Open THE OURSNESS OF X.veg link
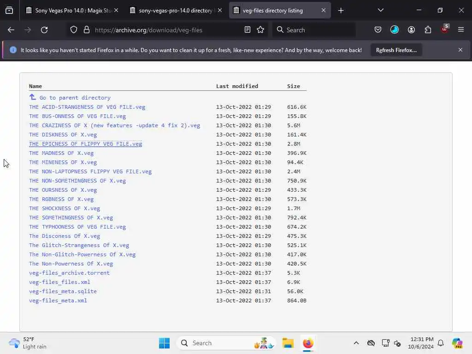This screenshot has height=354, width=472. (x=63, y=190)
